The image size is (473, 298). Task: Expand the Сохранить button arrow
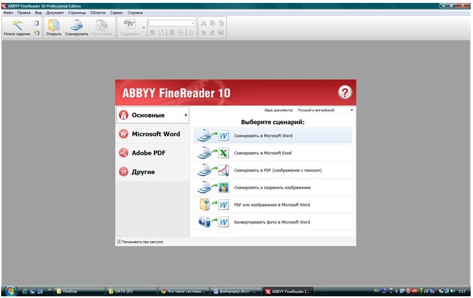pos(143,28)
